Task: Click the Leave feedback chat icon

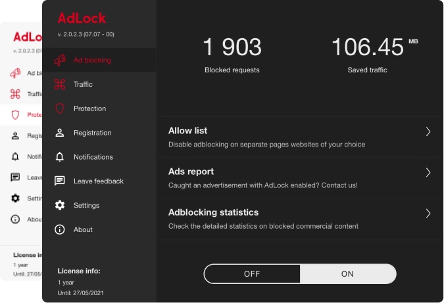Action: tap(60, 181)
